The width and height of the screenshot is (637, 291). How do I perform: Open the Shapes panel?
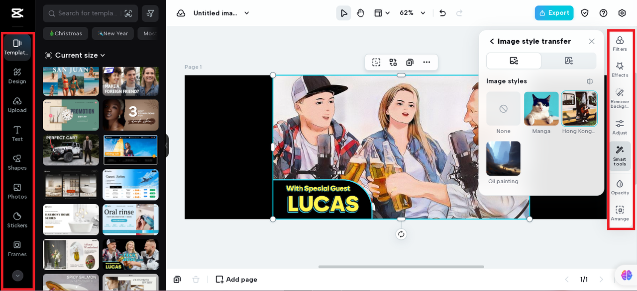(x=17, y=162)
